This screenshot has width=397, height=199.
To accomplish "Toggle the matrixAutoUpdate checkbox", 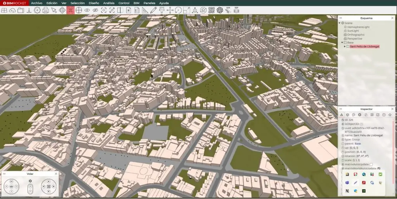I will point(371,164).
